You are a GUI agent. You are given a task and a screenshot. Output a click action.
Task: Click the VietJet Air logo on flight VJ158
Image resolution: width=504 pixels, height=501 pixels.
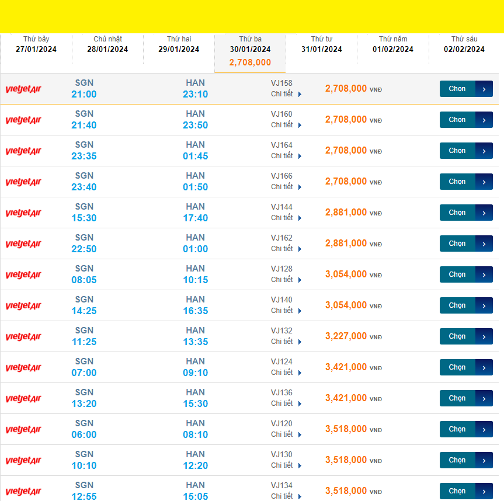[x=23, y=89]
